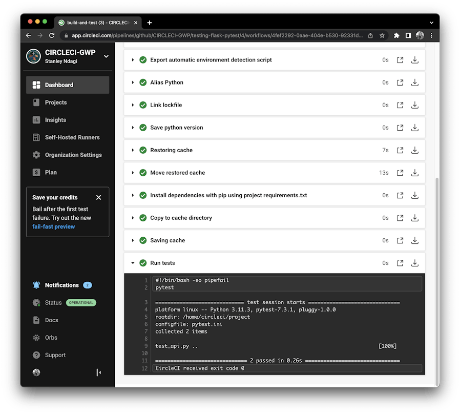Open Saving cache output in new tab
The height and width of the screenshot is (414, 460).
400,240
